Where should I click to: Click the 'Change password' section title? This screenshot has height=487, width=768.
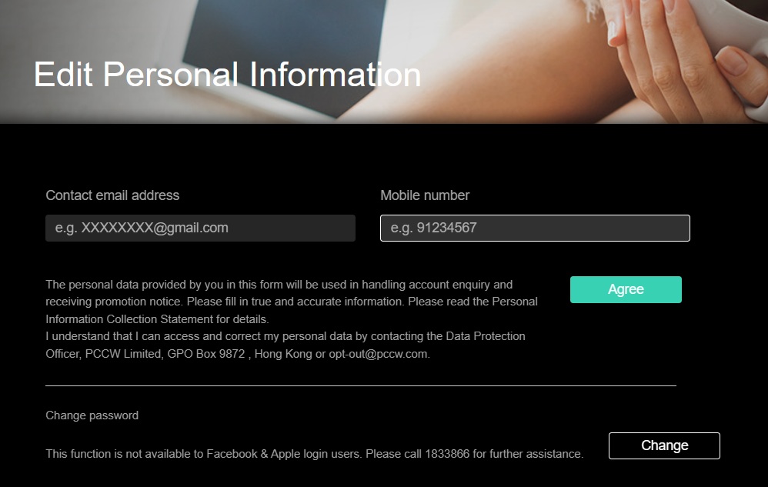click(92, 415)
